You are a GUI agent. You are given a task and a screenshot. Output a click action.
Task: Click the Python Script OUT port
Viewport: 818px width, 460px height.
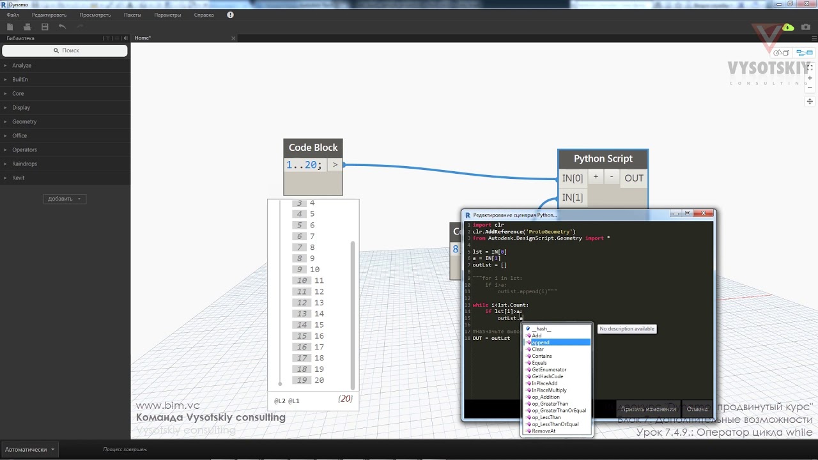click(634, 178)
